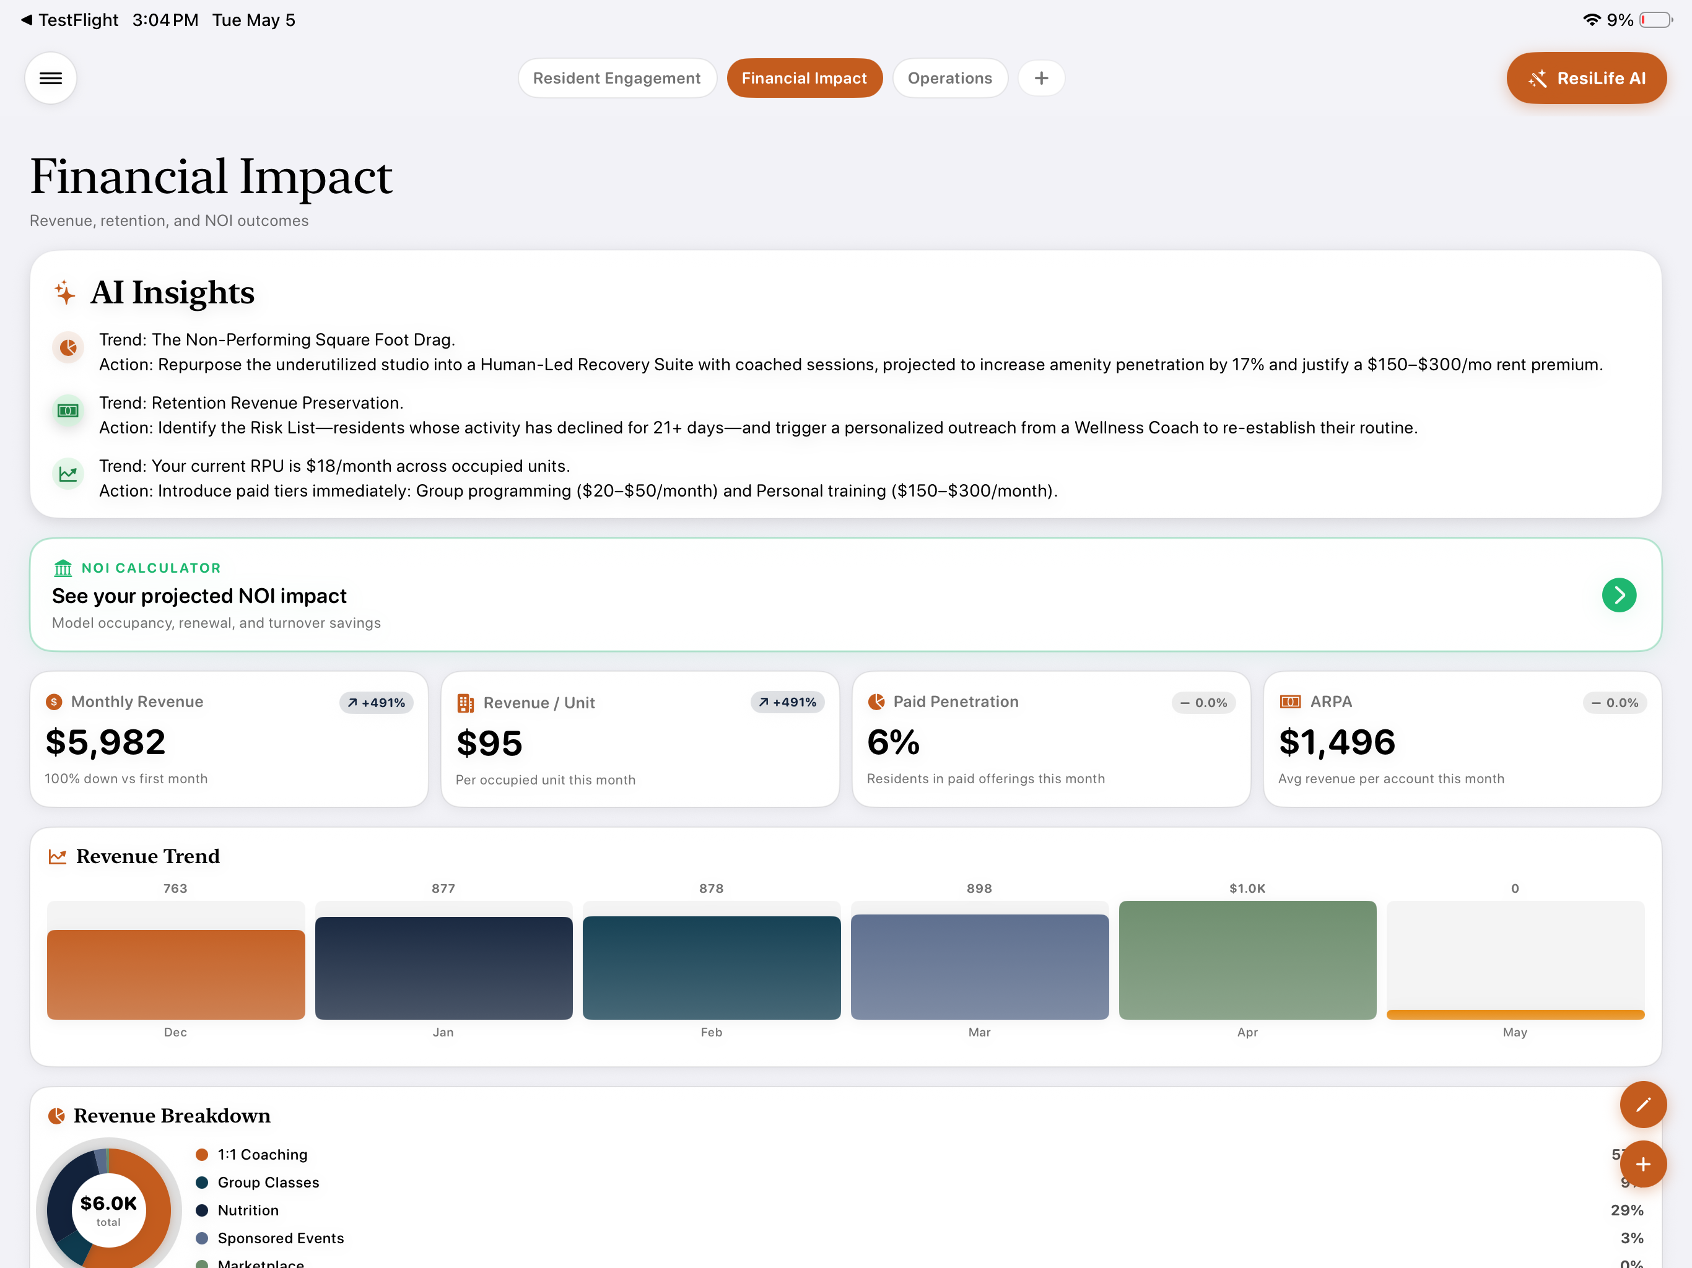This screenshot has height=1268, width=1692.
Task: Select the December revenue bar
Action: pyautogui.click(x=175, y=975)
